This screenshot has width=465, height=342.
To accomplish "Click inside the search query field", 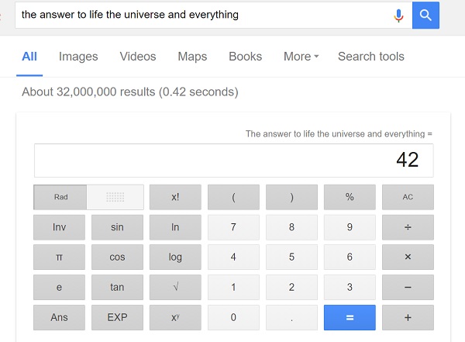I will [x=205, y=16].
